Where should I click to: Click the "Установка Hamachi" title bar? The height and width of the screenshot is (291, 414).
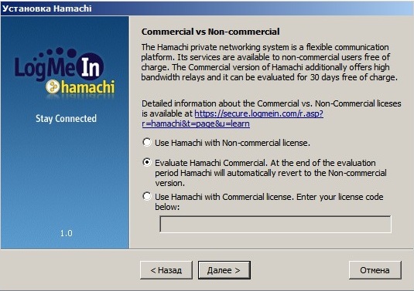207,8
